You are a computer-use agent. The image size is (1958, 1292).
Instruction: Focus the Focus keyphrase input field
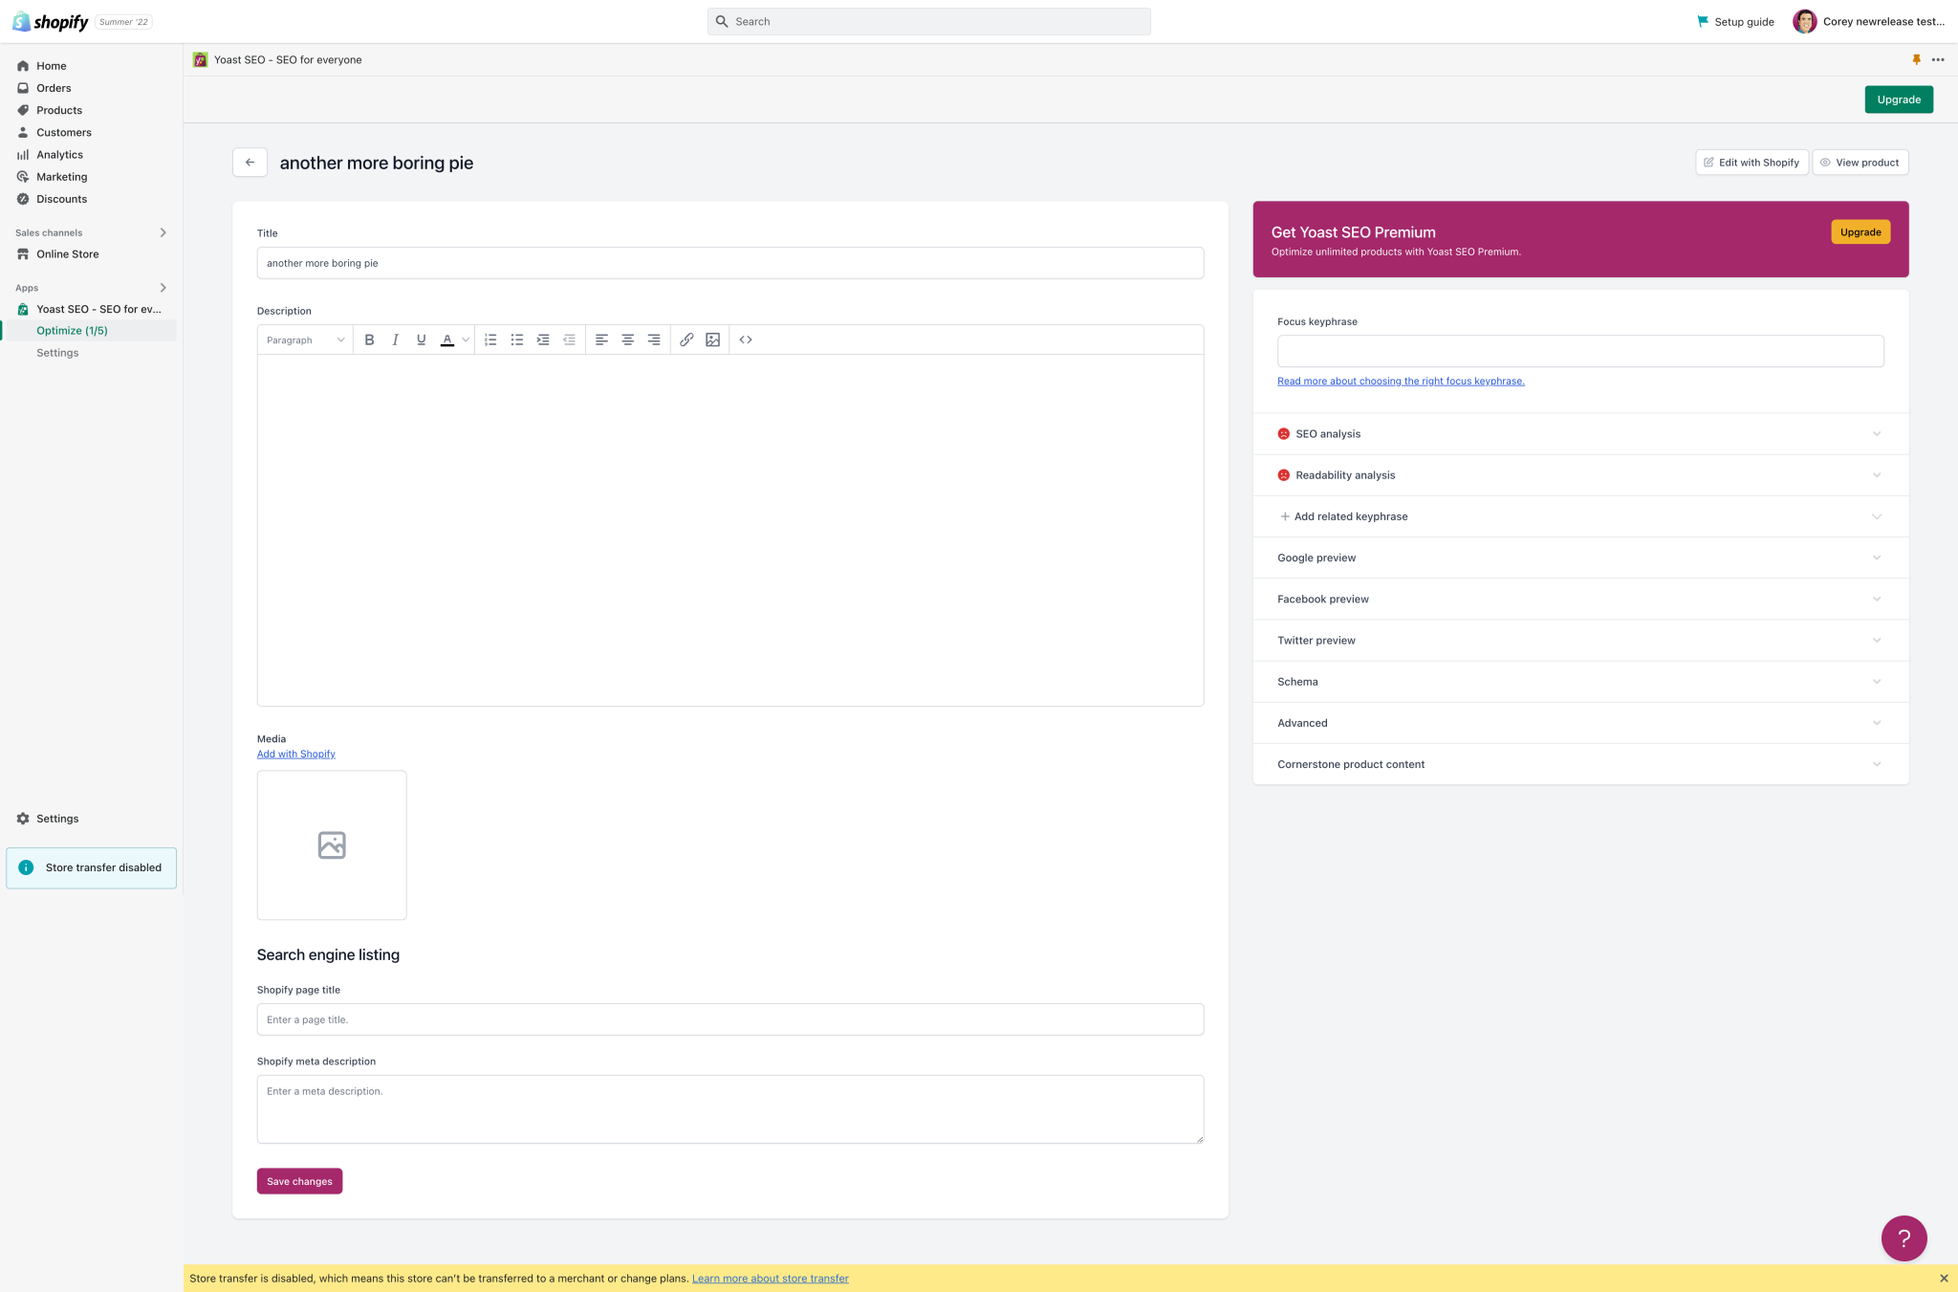pyautogui.click(x=1580, y=351)
